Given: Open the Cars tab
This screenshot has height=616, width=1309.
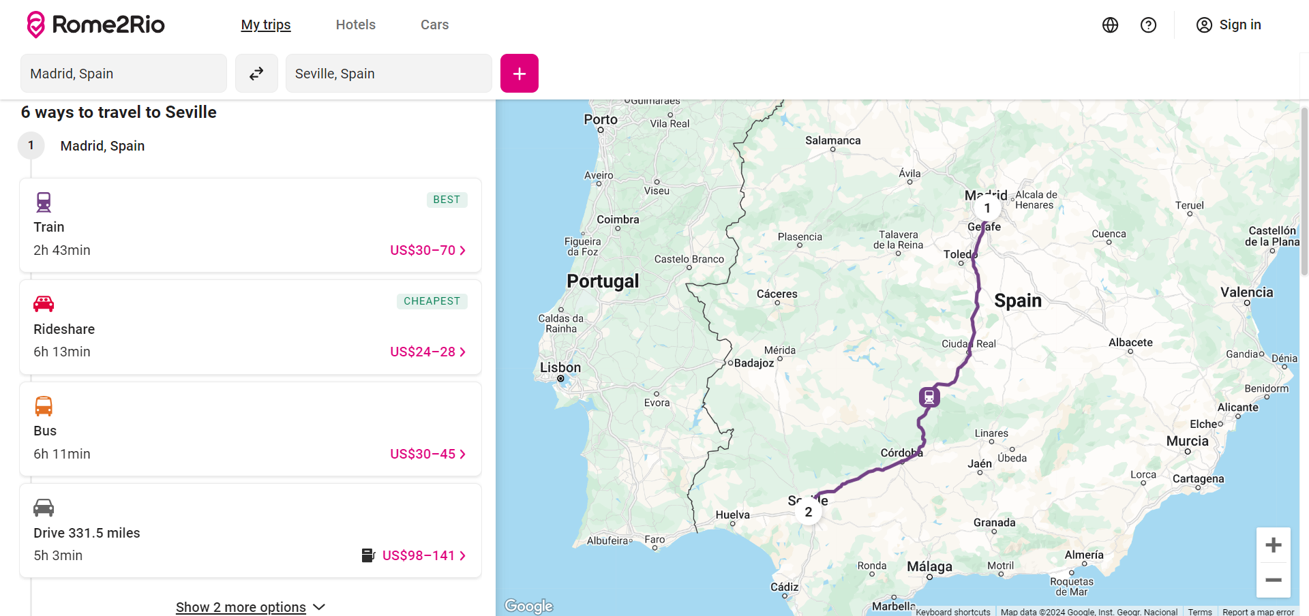Looking at the screenshot, I should [x=434, y=25].
